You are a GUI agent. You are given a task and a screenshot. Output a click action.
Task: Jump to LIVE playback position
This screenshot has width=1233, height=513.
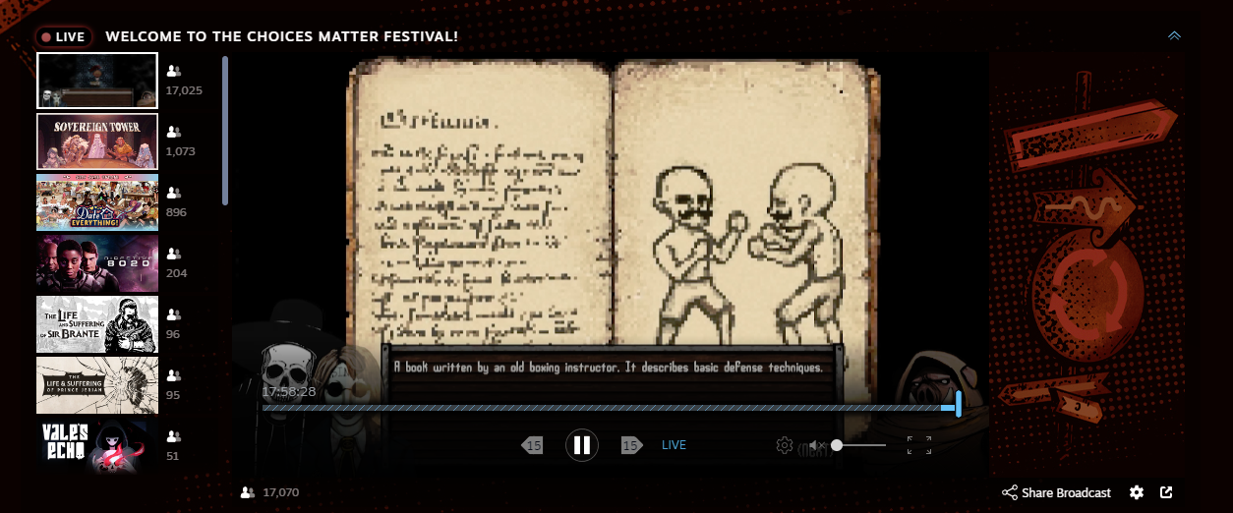pos(674,445)
